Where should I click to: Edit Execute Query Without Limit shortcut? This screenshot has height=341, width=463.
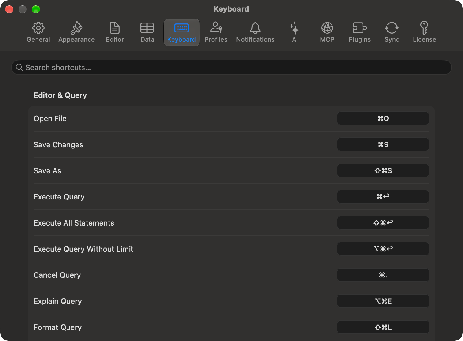click(x=383, y=249)
